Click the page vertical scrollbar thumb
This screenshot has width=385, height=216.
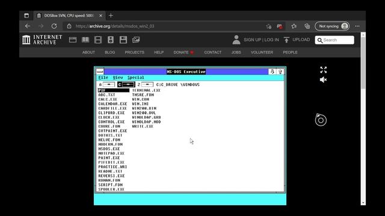click(x=363, y=62)
